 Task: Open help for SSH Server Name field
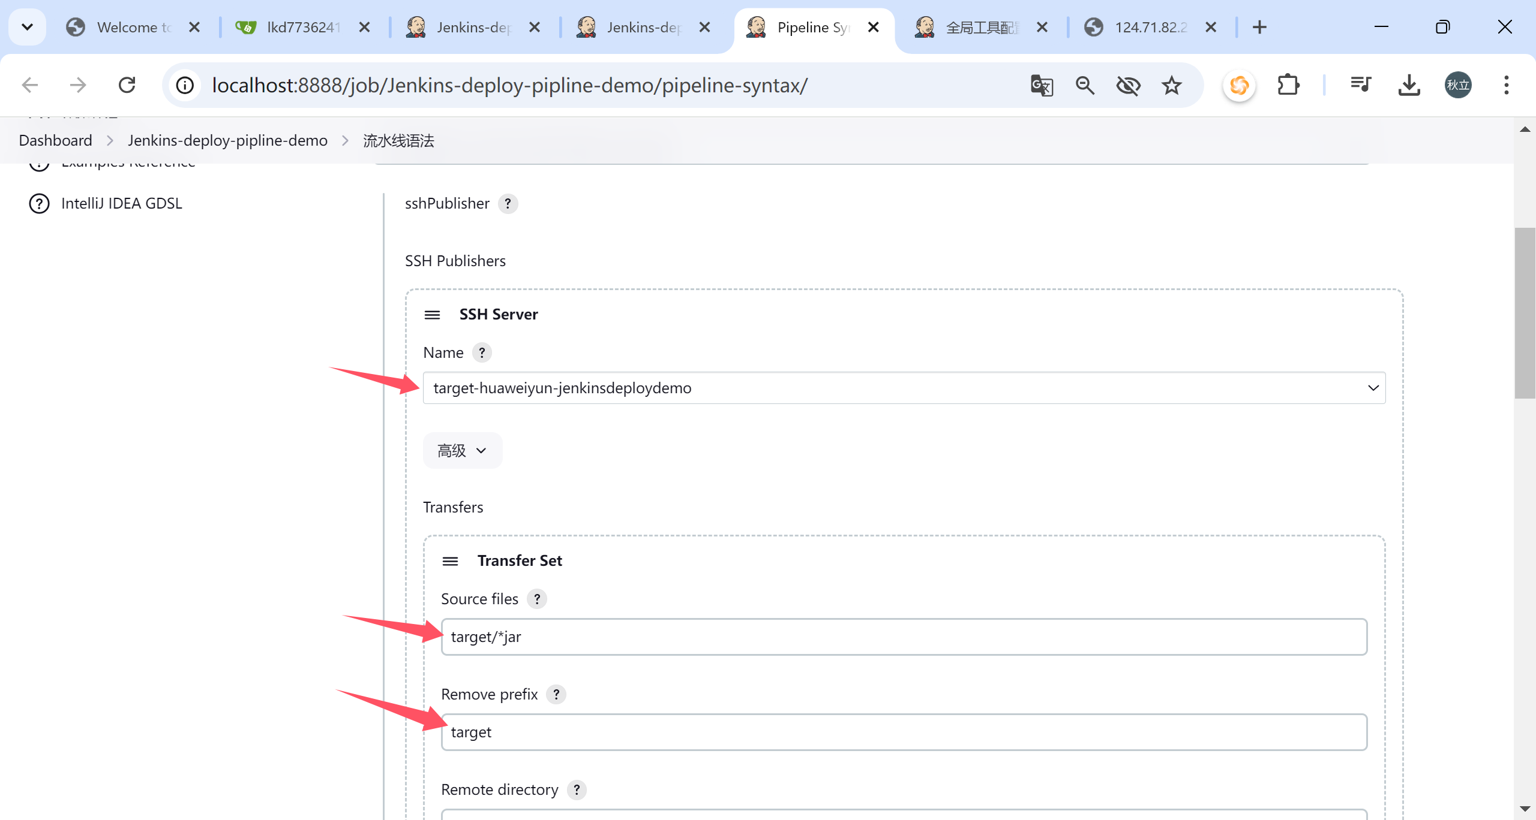click(x=482, y=352)
